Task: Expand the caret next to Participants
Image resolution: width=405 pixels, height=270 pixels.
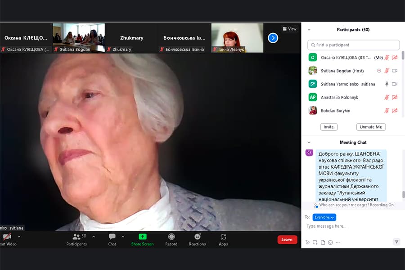Action: pyautogui.click(x=94, y=236)
